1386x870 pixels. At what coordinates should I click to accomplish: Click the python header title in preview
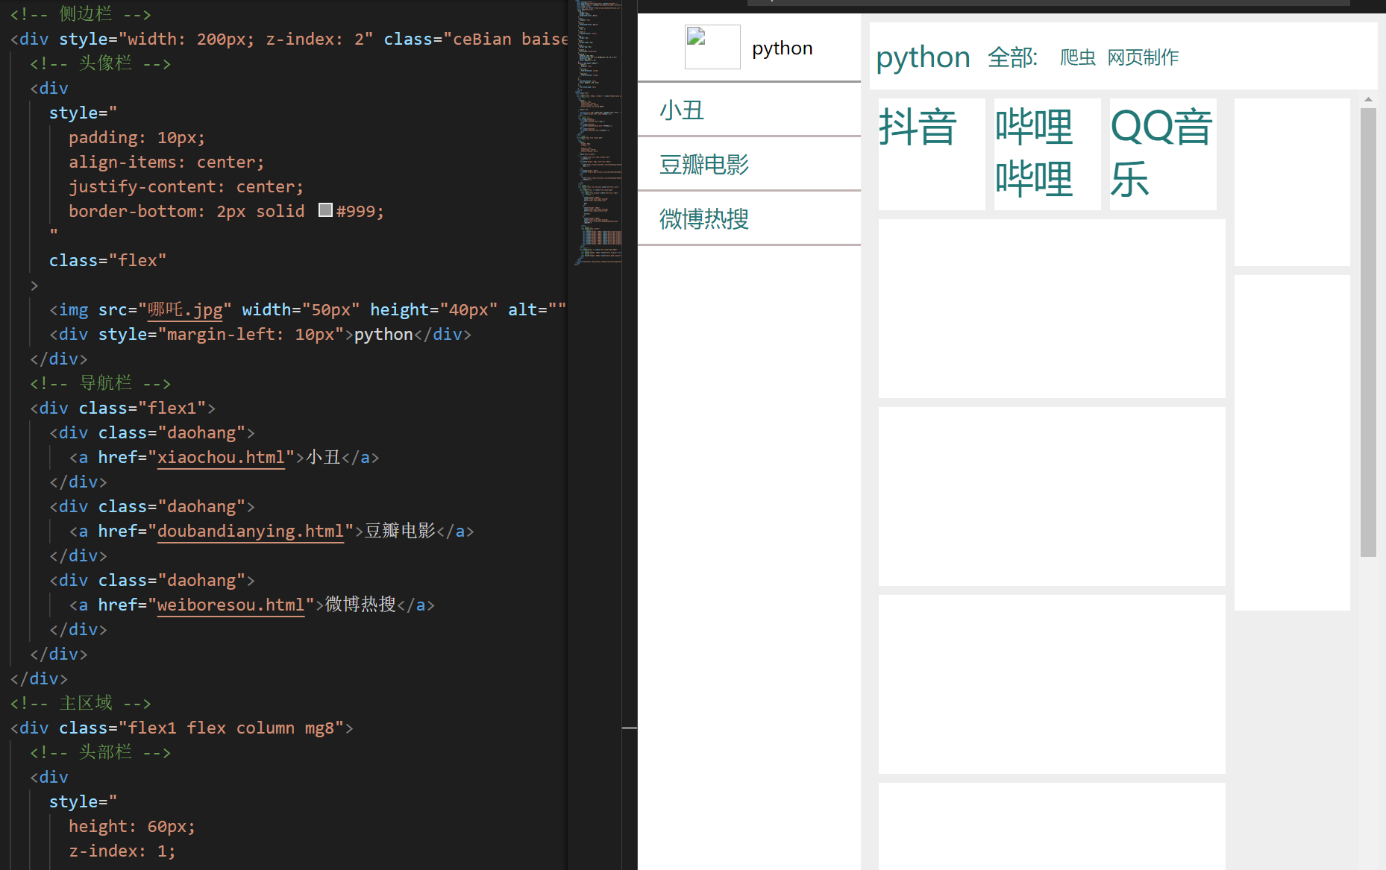(x=923, y=57)
